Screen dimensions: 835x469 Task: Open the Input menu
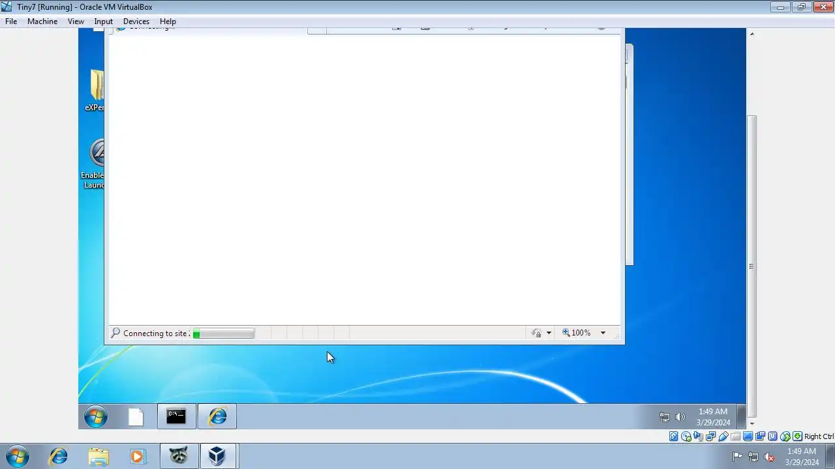point(103,21)
